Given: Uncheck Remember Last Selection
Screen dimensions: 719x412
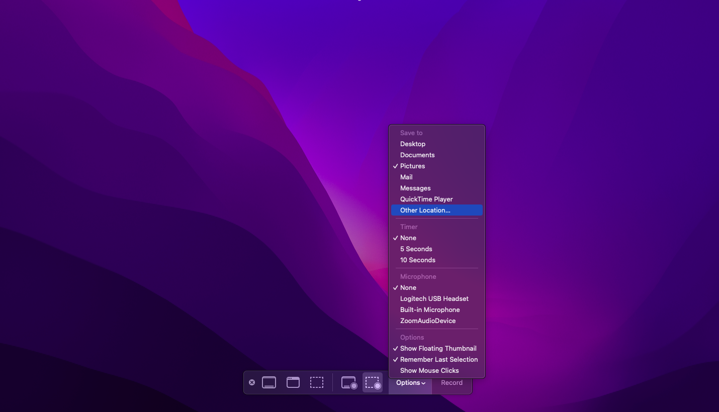Looking at the screenshot, I should (x=439, y=359).
